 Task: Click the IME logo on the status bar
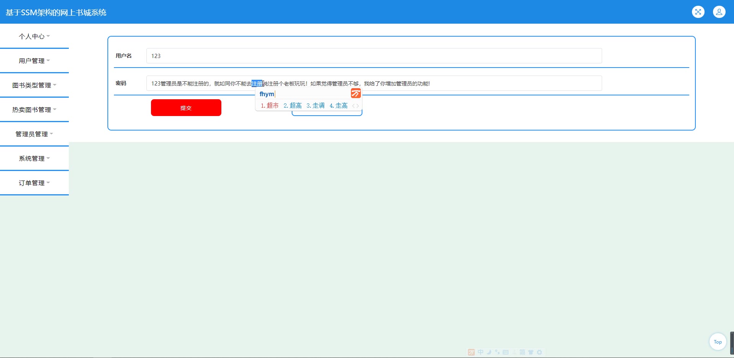pos(471,352)
